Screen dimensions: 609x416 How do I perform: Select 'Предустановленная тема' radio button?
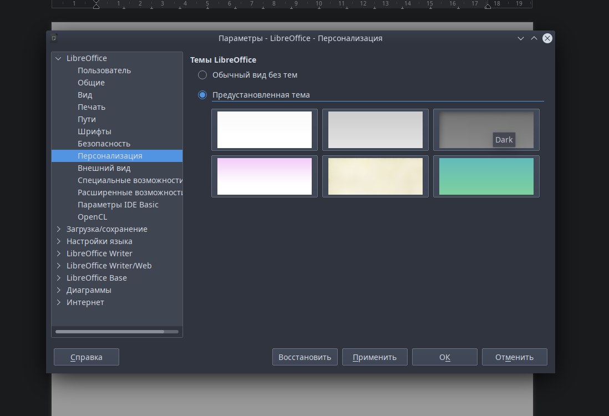[x=202, y=95]
